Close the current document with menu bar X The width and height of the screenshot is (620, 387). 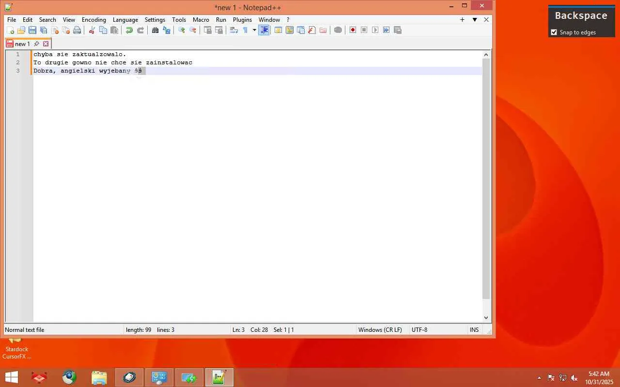[486, 20]
